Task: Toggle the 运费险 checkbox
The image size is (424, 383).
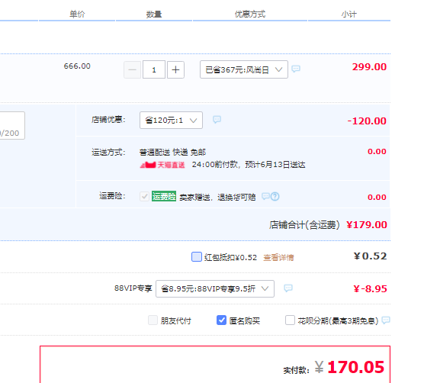Action: (x=144, y=196)
